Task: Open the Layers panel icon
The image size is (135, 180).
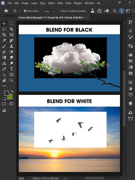Action: [x=130, y=103]
